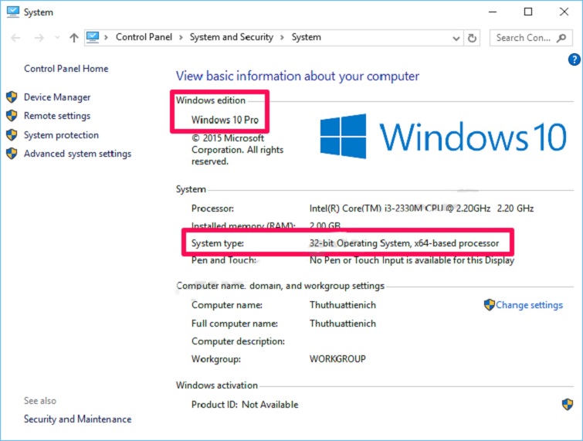This screenshot has width=583, height=441.
Task: Open address bar history dropdown
Action: coord(456,38)
